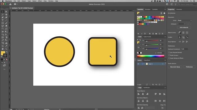Click Horizontal Align Right icon
The image size is (197, 110).
pyautogui.click(x=147, y=94)
